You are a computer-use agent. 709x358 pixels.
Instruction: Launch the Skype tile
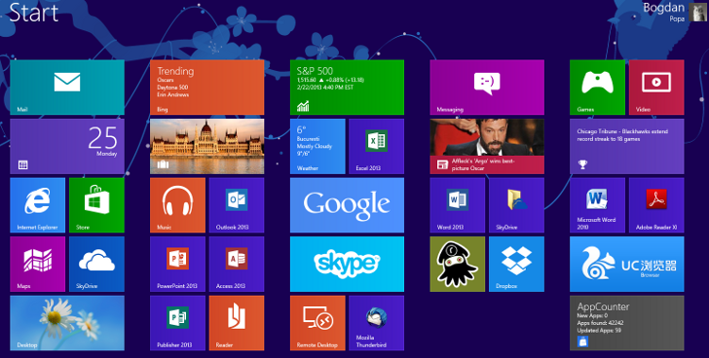click(348, 264)
